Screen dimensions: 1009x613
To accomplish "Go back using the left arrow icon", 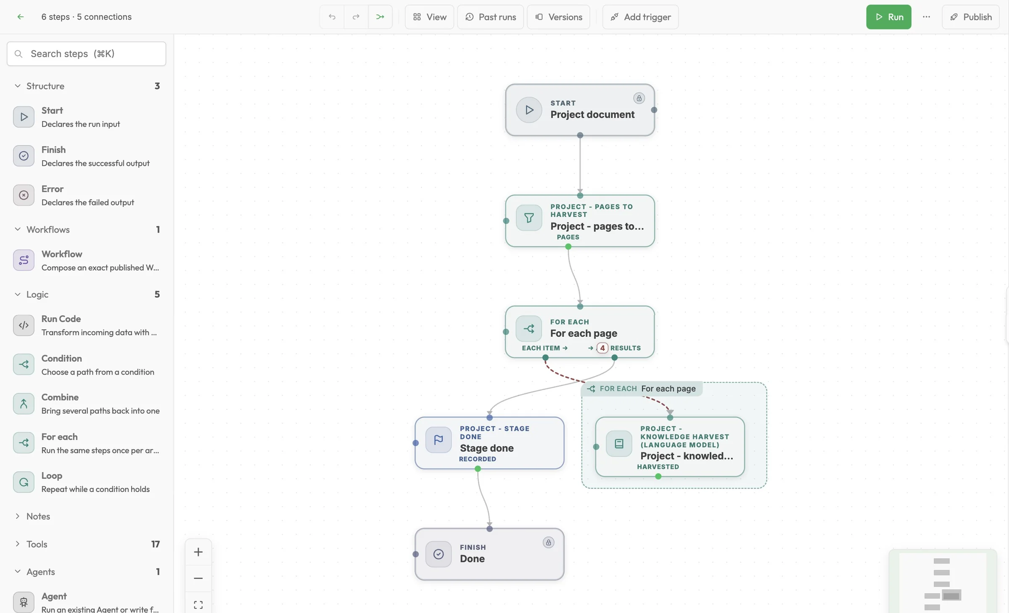I will 20,17.
